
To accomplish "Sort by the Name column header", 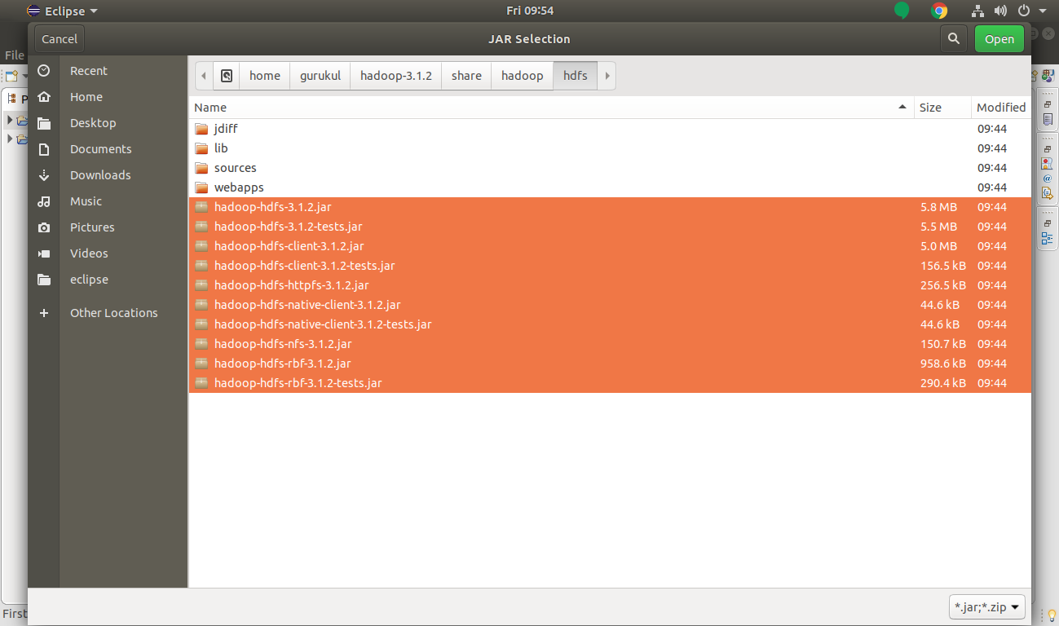I will [x=551, y=108].
